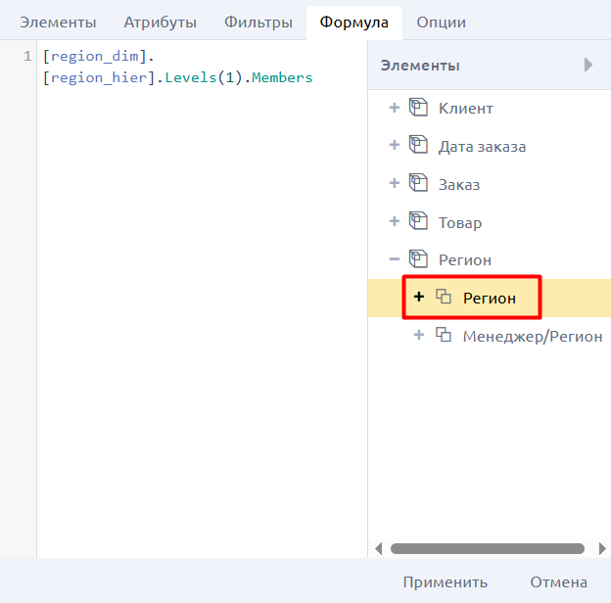Image resolution: width=611 pixels, height=603 pixels.
Task: Expand the highlighted Регион hierarchy
Action: pos(419,298)
